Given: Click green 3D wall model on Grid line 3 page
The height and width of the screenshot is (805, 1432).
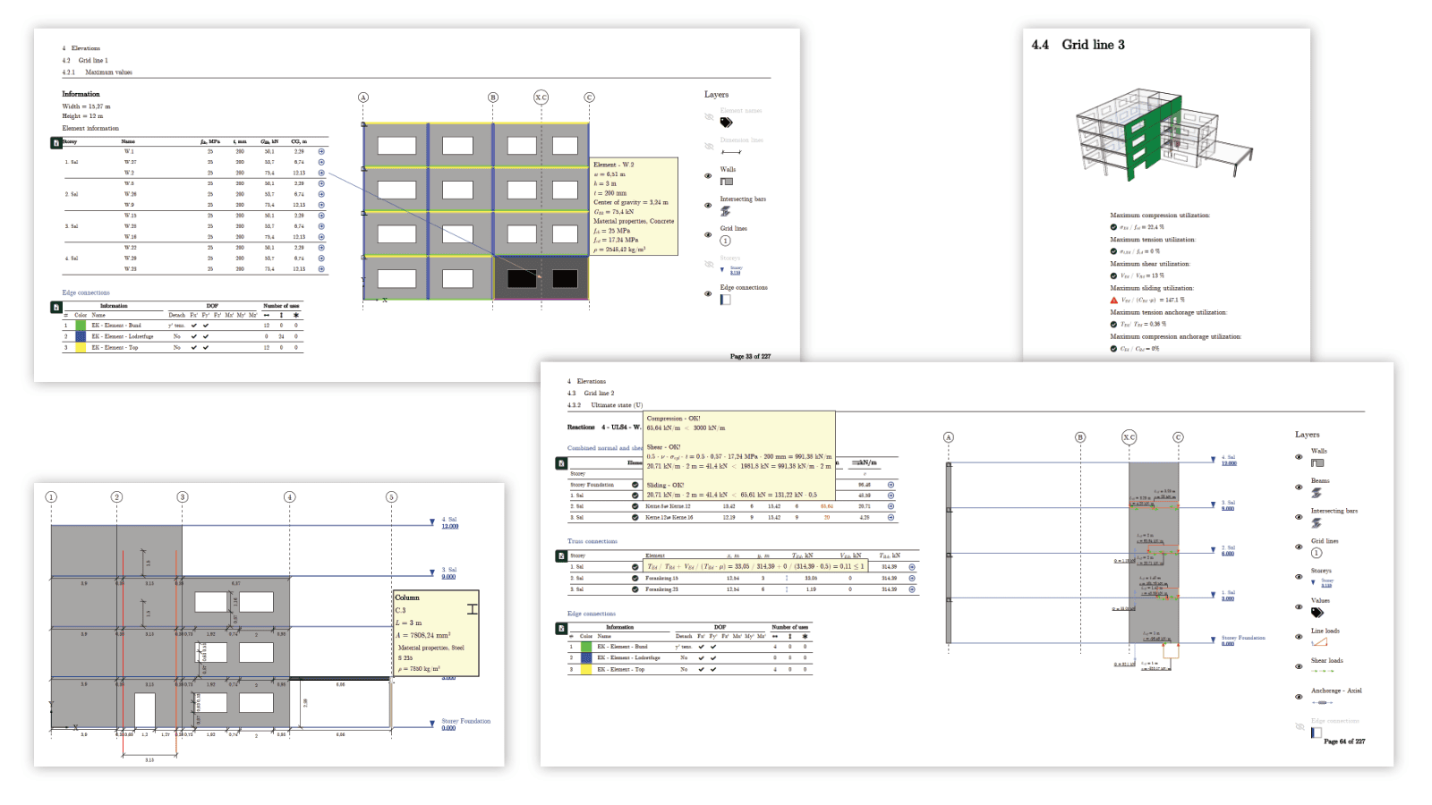Looking at the screenshot, I should pyautogui.click(x=1150, y=139).
